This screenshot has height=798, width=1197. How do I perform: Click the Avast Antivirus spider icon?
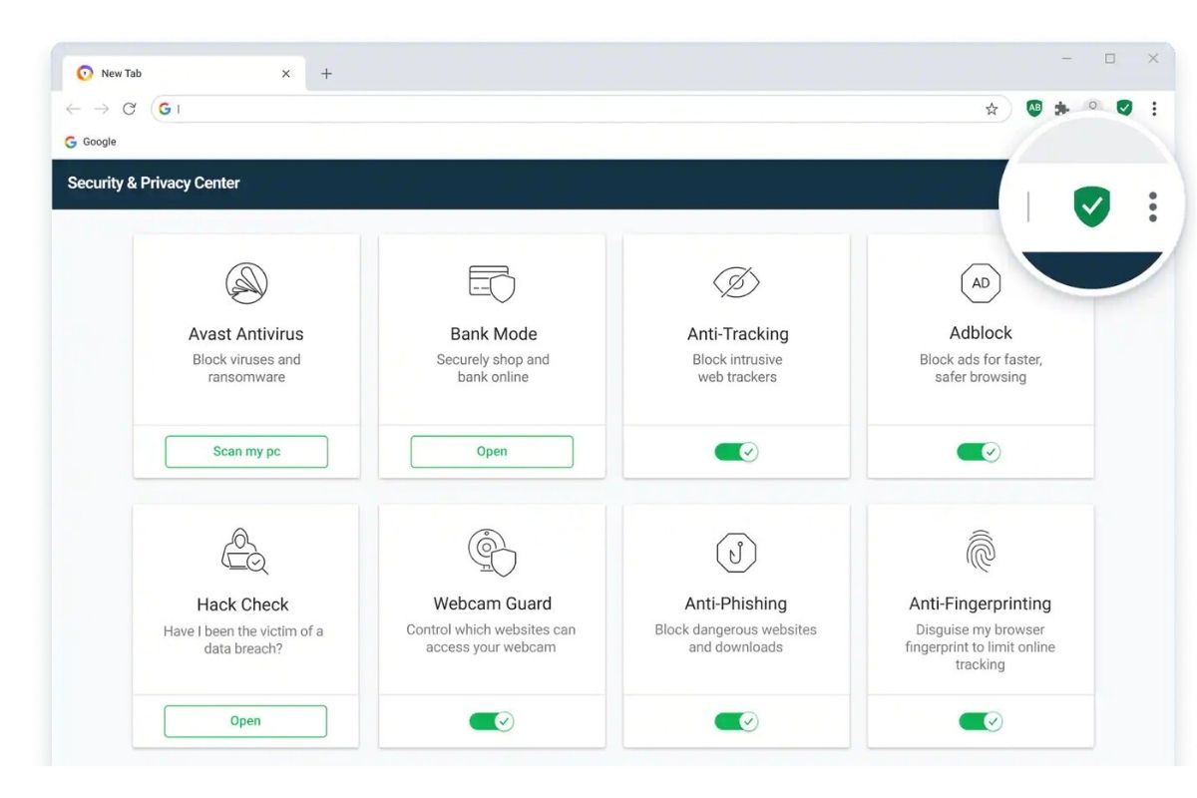coord(246,283)
